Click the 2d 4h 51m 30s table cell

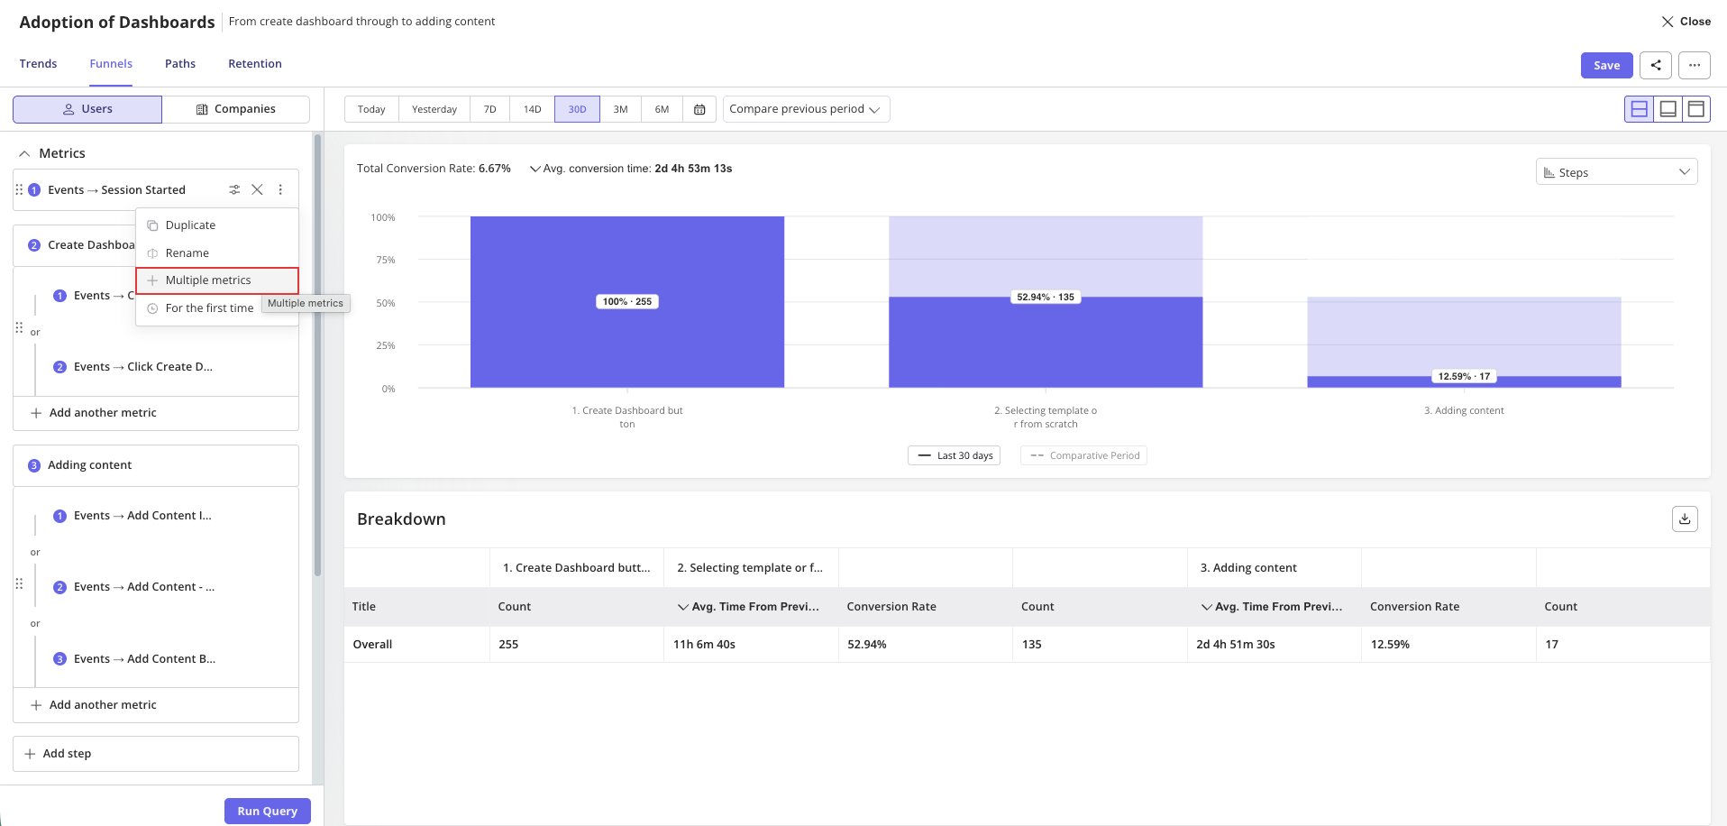coord(1274,645)
